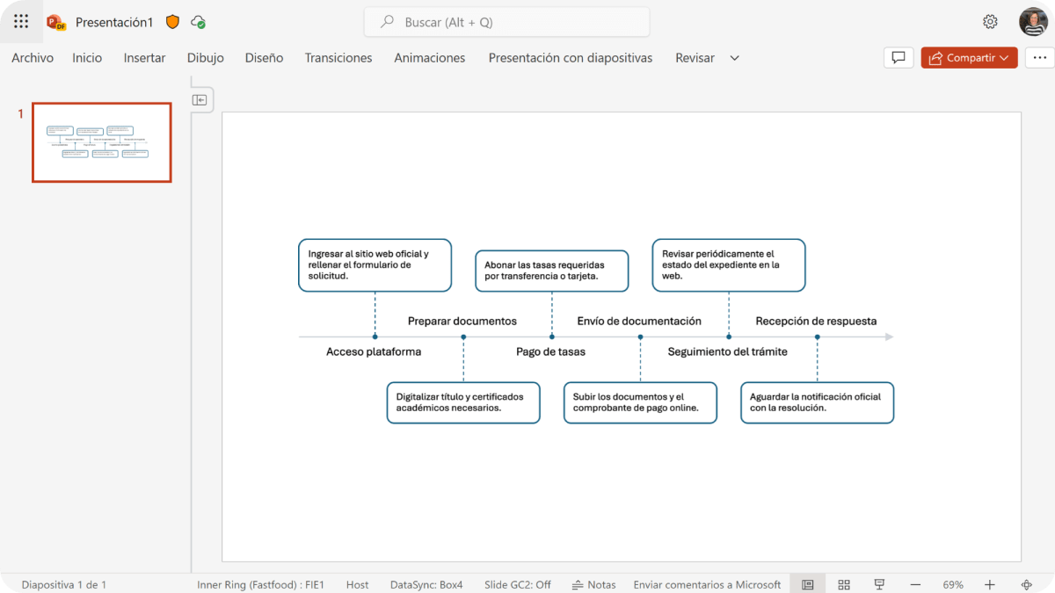Open the three-dot more options menu

(1039, 58)
